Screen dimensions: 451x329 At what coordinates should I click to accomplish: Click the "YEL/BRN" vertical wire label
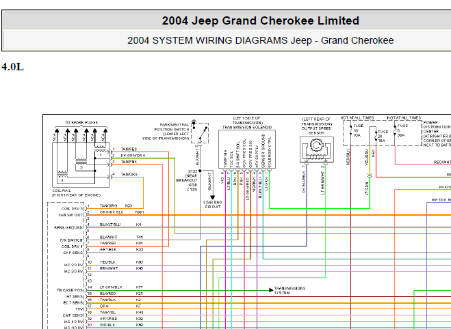[367, 157]
